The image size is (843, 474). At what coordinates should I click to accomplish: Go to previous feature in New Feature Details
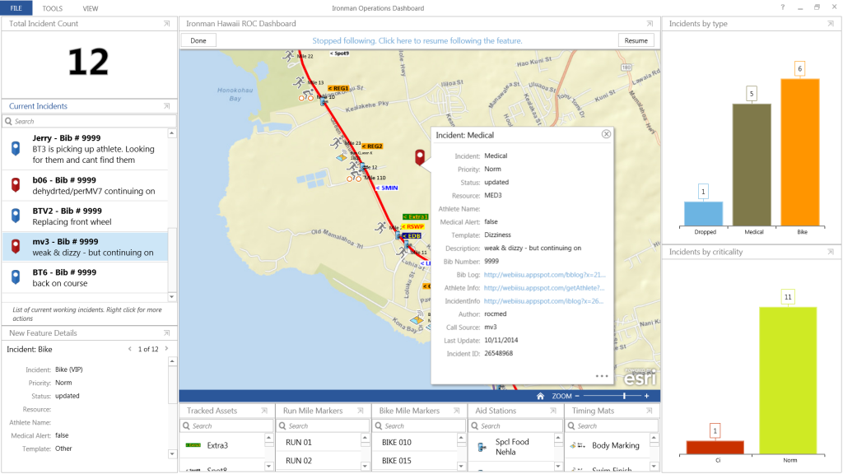[129, 349]
